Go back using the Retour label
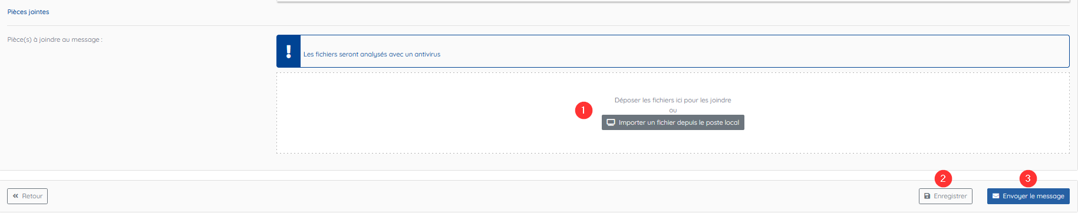The image size is (1078, 213). tap(32, 196)
